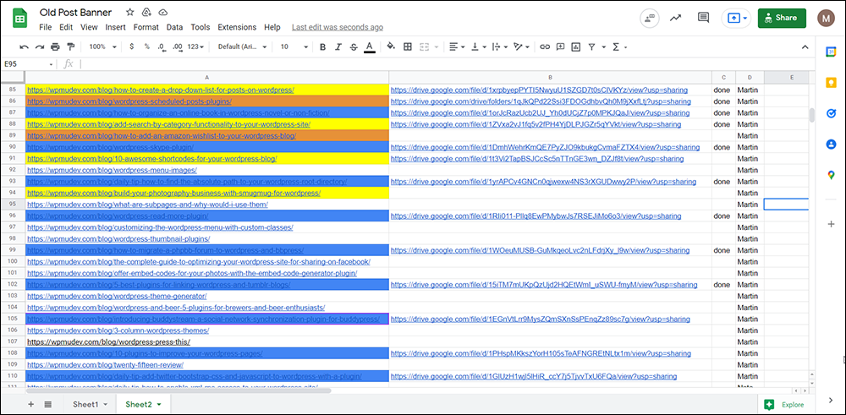Viewport: 846px width, 415px height.
Task: Click the Merge cells icon
Action: (424, 46)
